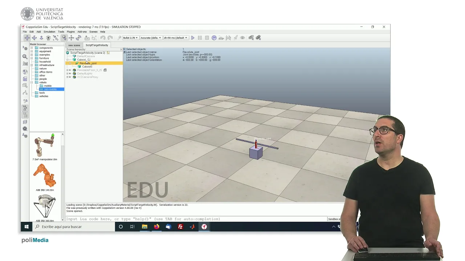This screenshot has width=465, height=261.
Task: Open the File menu
Action: (x=25, y=32)
